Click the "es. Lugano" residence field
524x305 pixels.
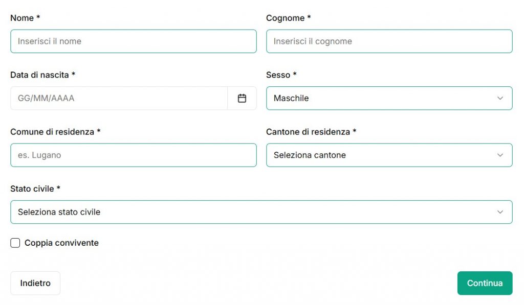point(133,155)
